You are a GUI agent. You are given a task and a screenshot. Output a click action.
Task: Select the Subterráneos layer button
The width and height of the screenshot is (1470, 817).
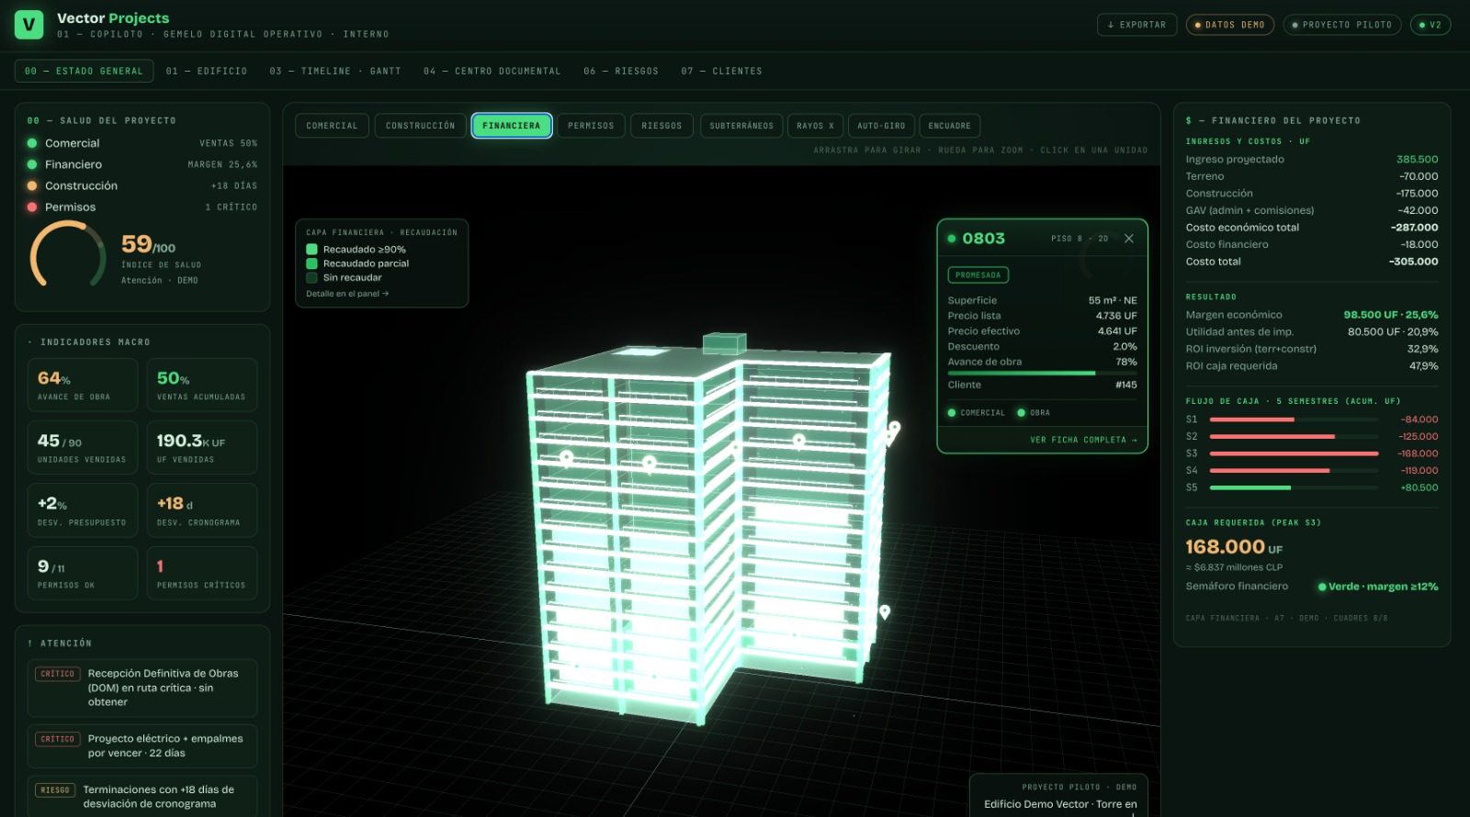[741, 126]
